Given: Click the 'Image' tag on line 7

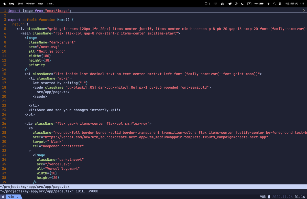Looking at the screenshot, I should point(32,38).
